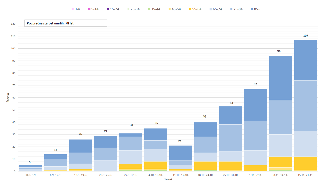Click the 55-64 legend color swatch
Screen dimensions: 330x180
pos(190,9)
